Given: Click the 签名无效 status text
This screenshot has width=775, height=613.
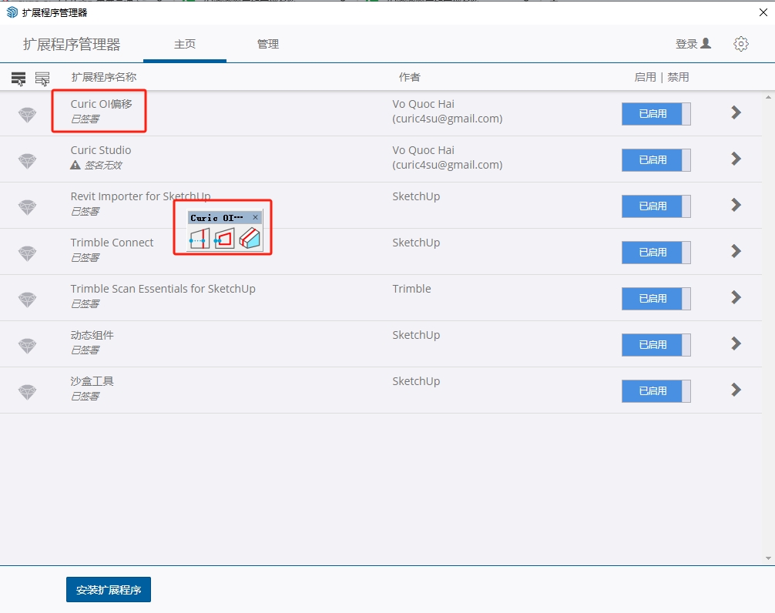Looking at the screenshot, I should click(x=102, y=165).
